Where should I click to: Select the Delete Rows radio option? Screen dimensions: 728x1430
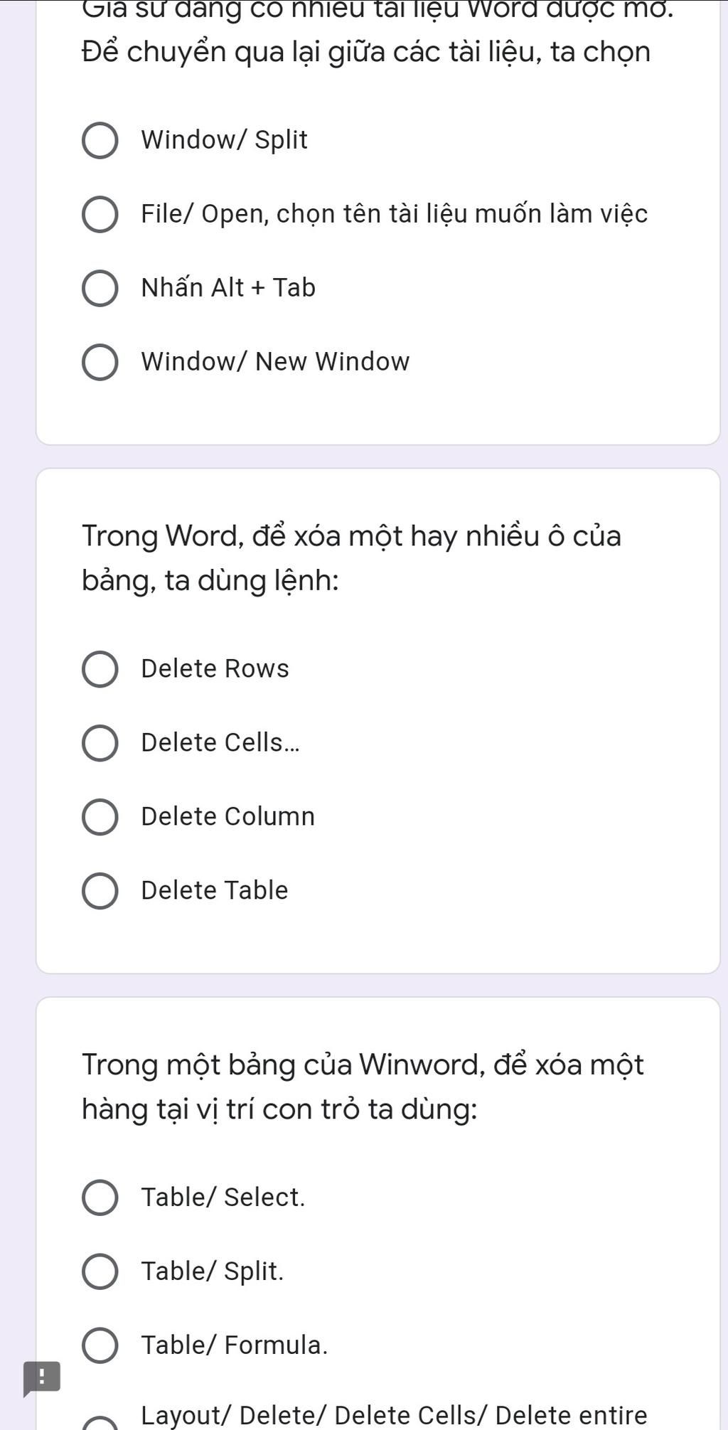(100, 669)
